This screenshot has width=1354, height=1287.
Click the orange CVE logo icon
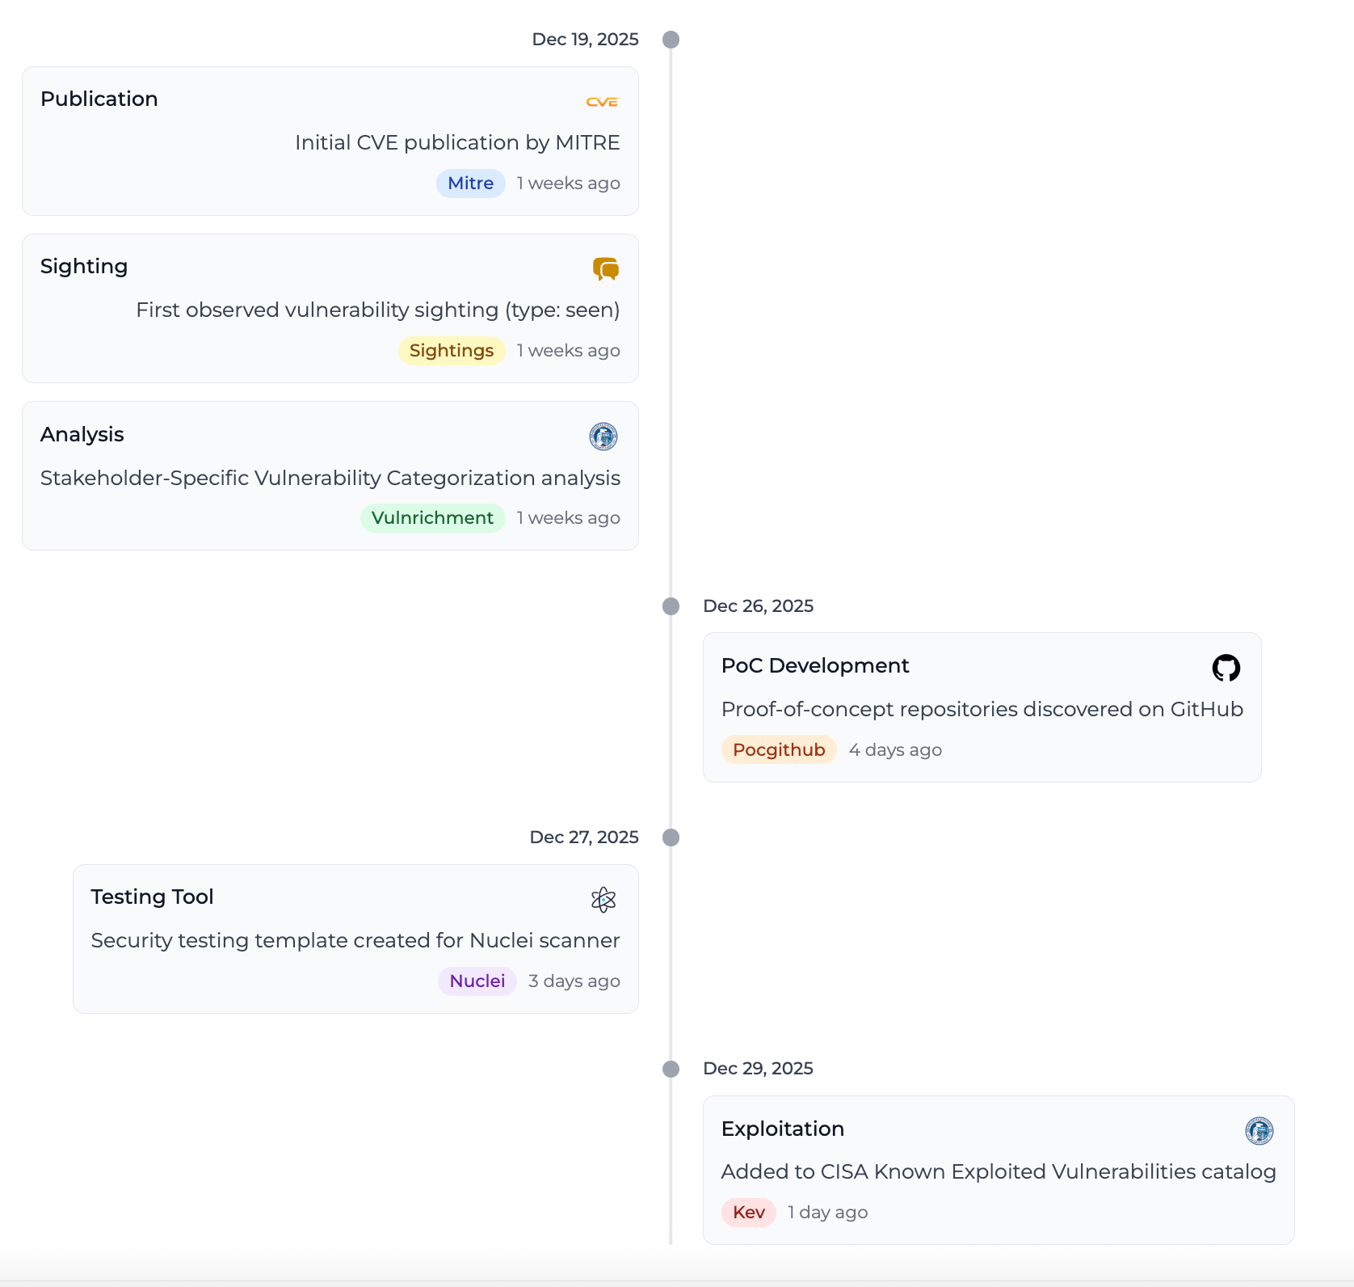pos(602,102)
